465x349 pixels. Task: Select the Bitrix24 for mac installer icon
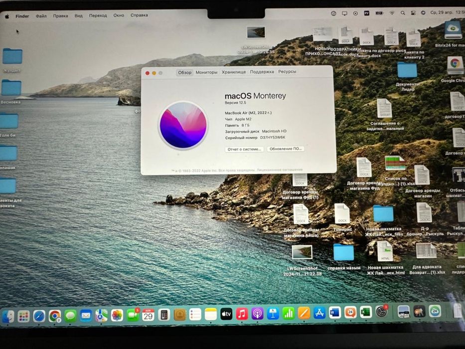[x=453, y=30]
